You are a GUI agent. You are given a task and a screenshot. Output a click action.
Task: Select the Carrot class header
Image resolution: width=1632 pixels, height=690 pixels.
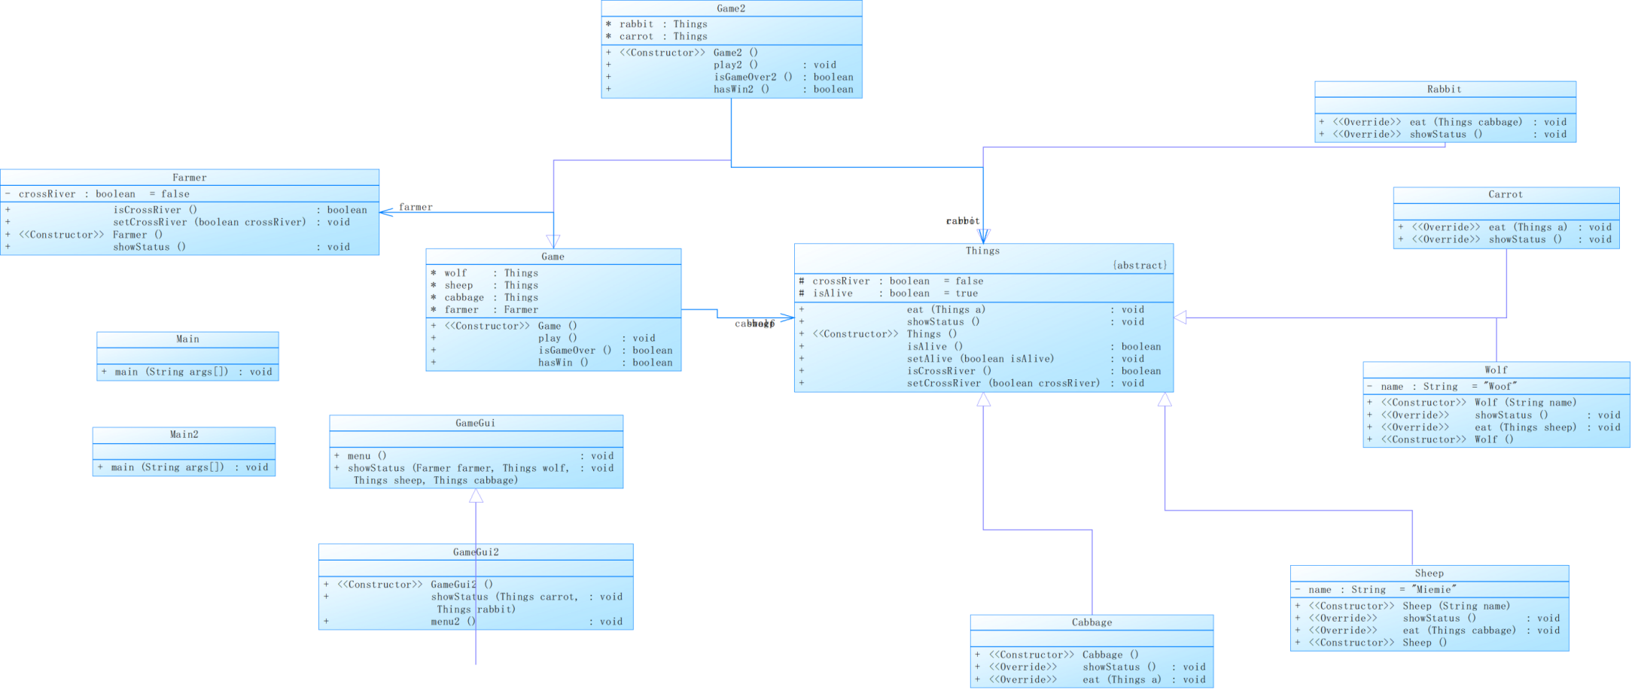pos(1506,195)
